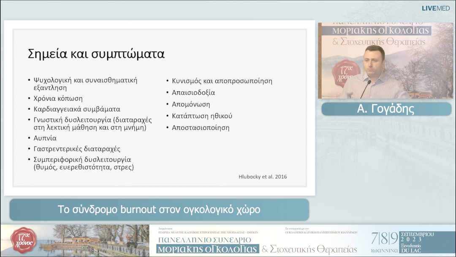Click the ΙΩΑΝΝΙΝΑ location text

385,249
